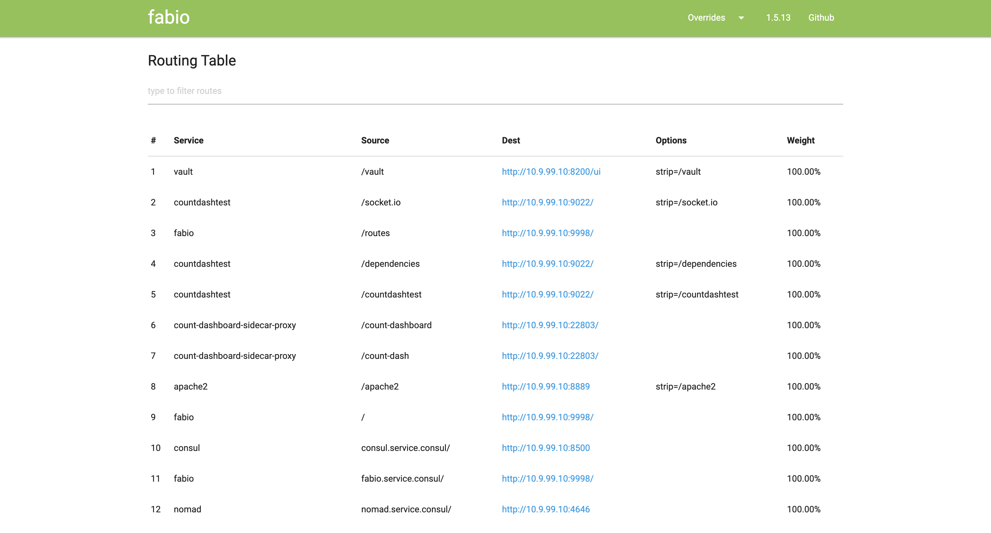Click the 100.00% weight for vault
The height and width of the screenshot is (533, 991).
[x=804, y=172]
